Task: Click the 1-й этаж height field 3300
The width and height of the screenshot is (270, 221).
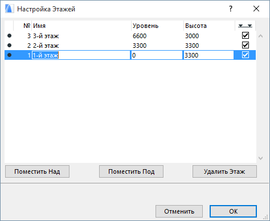Action: (x=208, y=55)
